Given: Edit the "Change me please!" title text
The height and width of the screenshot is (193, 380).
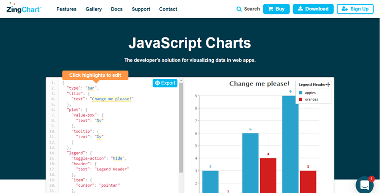Looking at the screenshot, I should click(x=113, y=99).
